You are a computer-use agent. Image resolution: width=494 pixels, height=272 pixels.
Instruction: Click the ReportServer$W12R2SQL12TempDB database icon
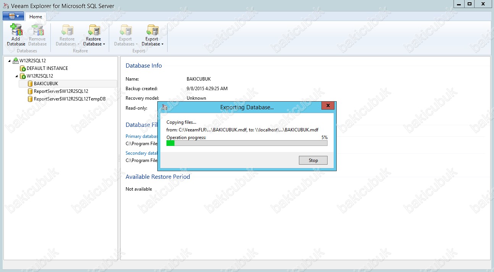[x=30, y=99]
